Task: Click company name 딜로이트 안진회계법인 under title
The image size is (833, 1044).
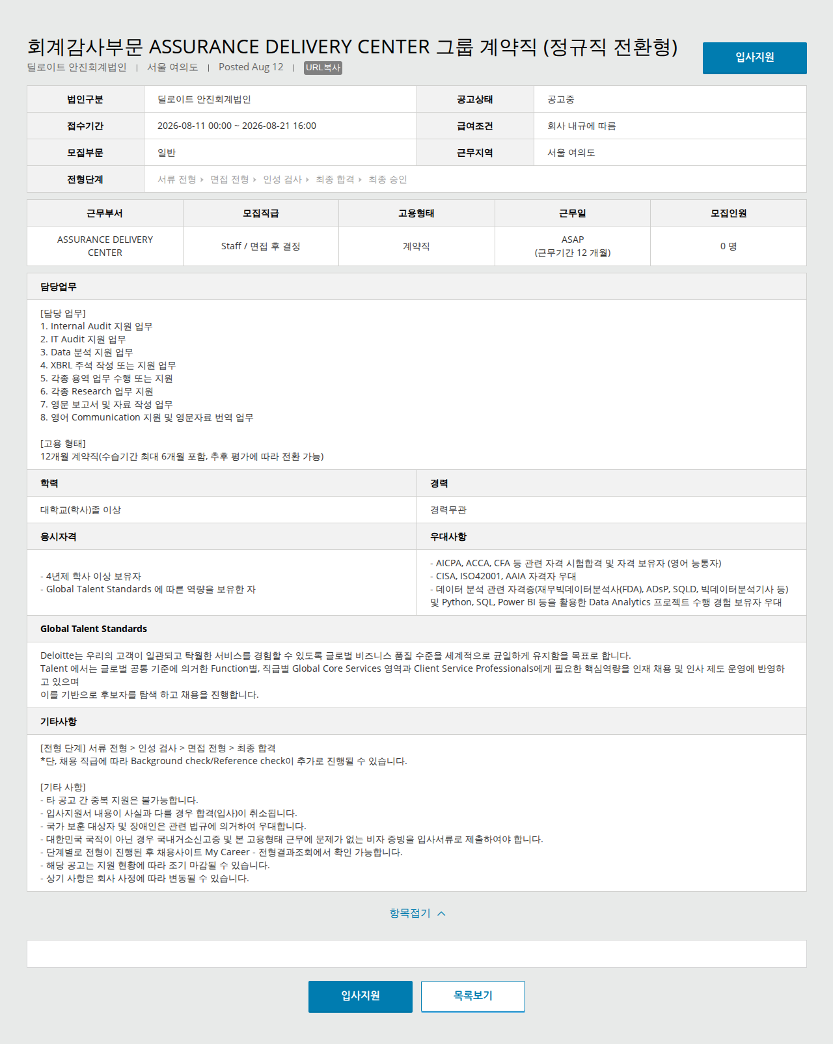Action: (77, 67)
